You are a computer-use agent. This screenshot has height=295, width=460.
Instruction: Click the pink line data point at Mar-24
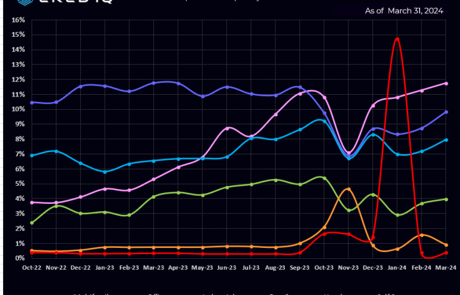point(446,83)
